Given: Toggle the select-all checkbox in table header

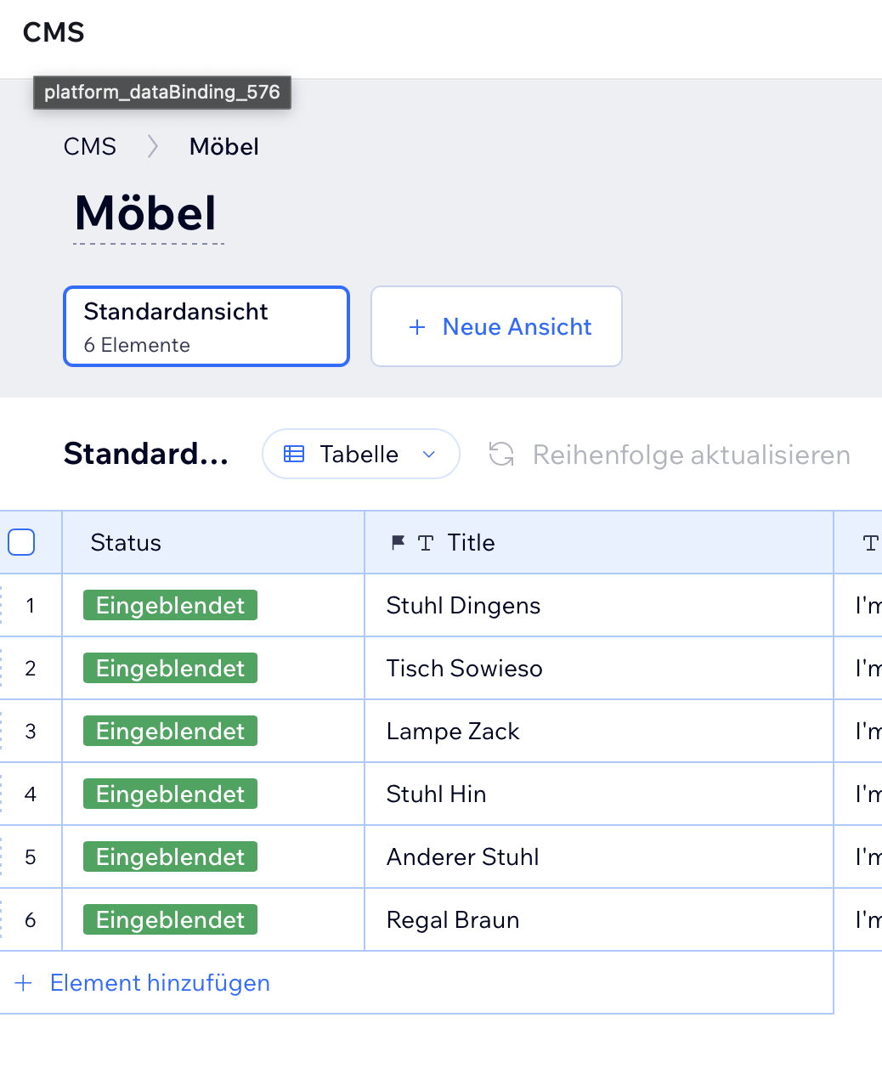Looking at the screenshot, I should 21,542.
